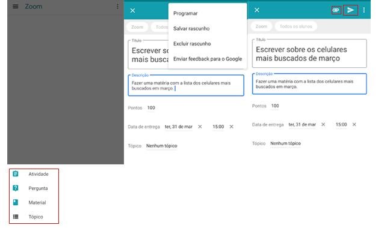This screenshot has width=378, height=228.
Task: Select the Material label
Action: point(37,203)
